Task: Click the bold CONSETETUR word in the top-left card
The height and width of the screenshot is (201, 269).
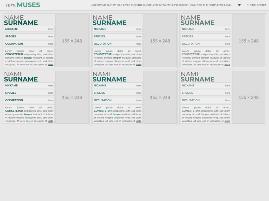Action: pos(14,54)
